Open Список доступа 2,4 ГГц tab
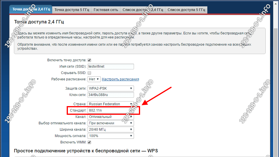The height and width of the screenshot is (157, 279). point(143,10)
